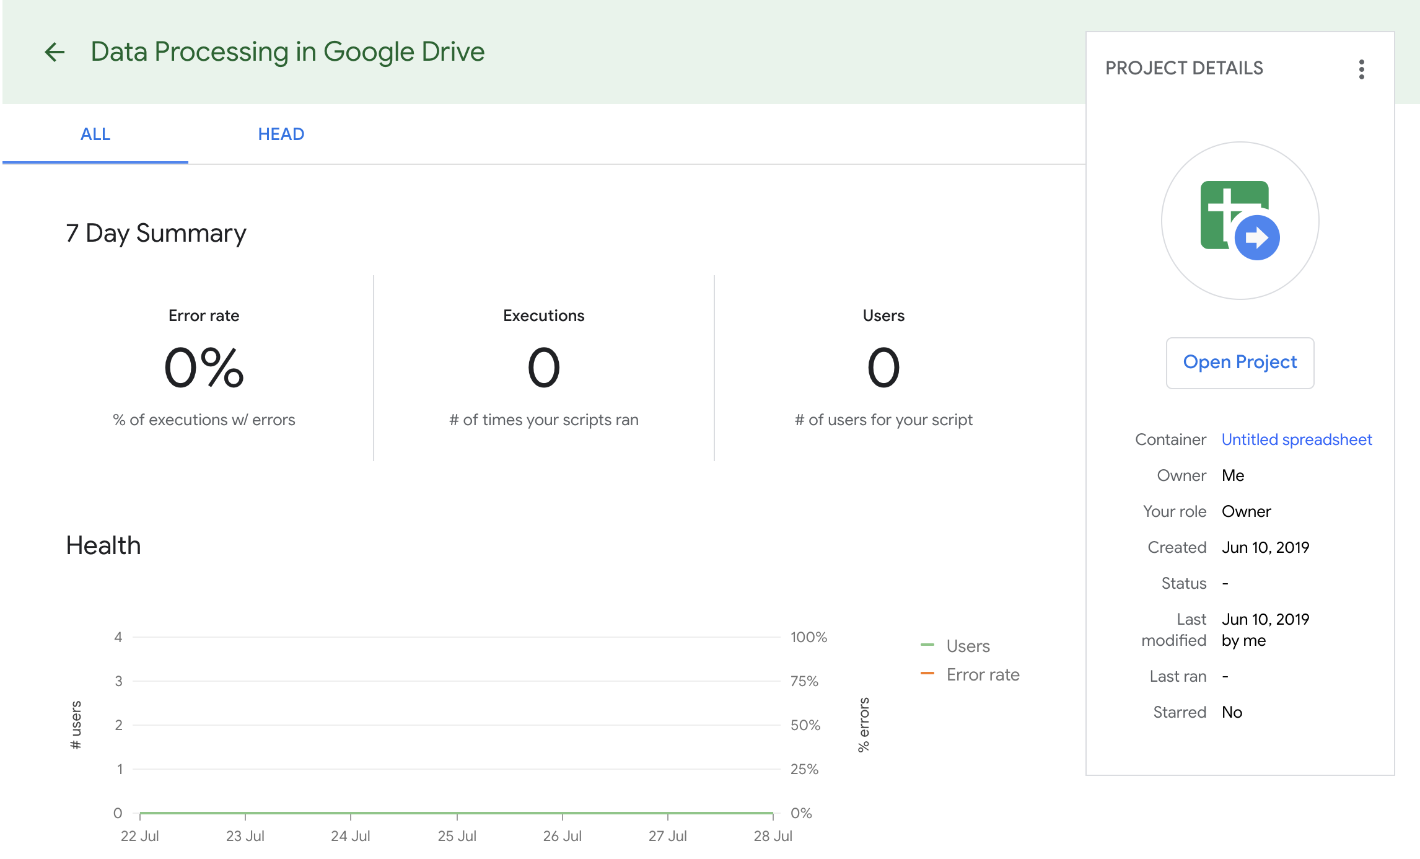Click '# of users for your script' caption
This screenshot has height=859, width=1420.
883,420
